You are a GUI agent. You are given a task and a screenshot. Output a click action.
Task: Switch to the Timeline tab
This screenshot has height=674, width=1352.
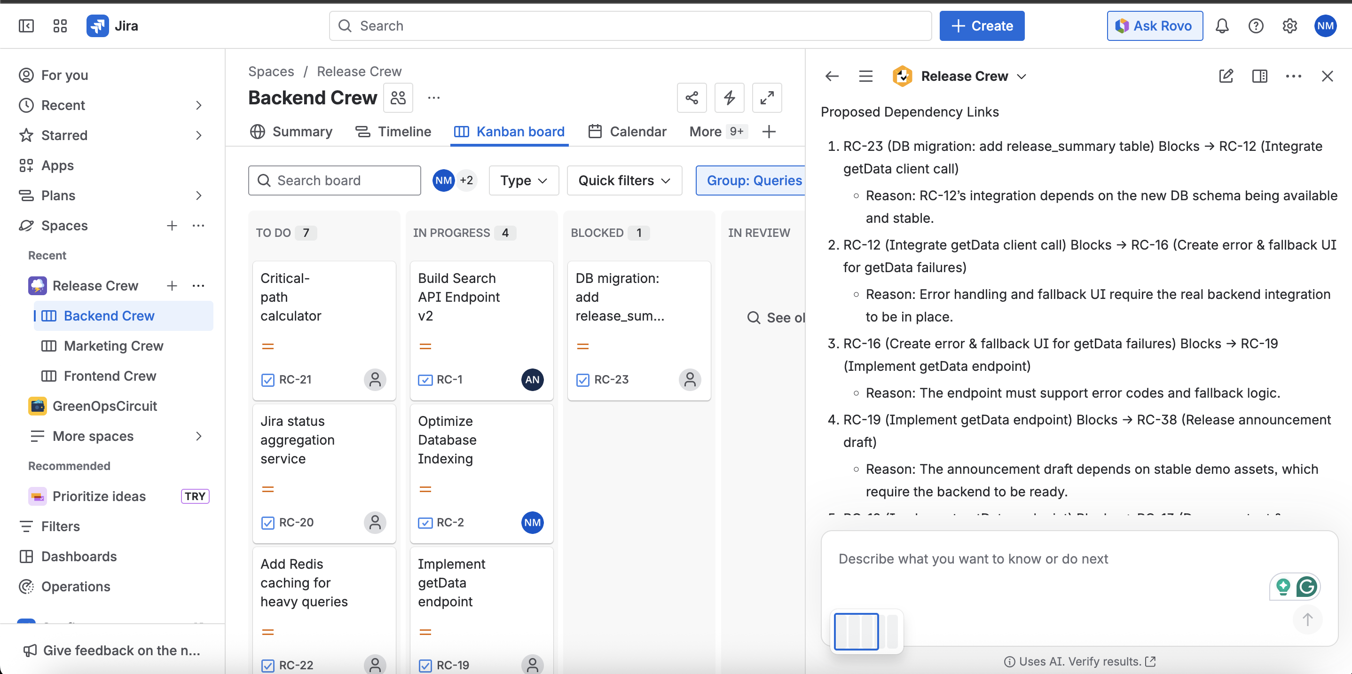tap(393, 131)
